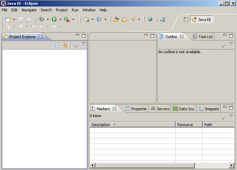Click the Previous Annotation toolbar icon
This screenshot has height=170, width=237.
20,27
